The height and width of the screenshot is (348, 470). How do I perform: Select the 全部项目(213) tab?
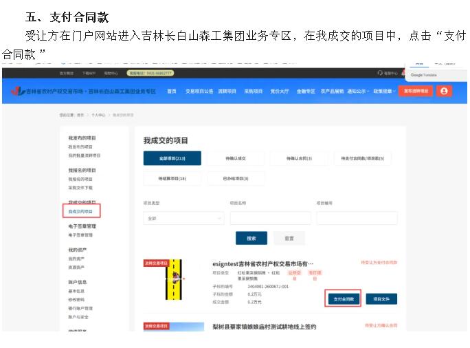point(172,158)
